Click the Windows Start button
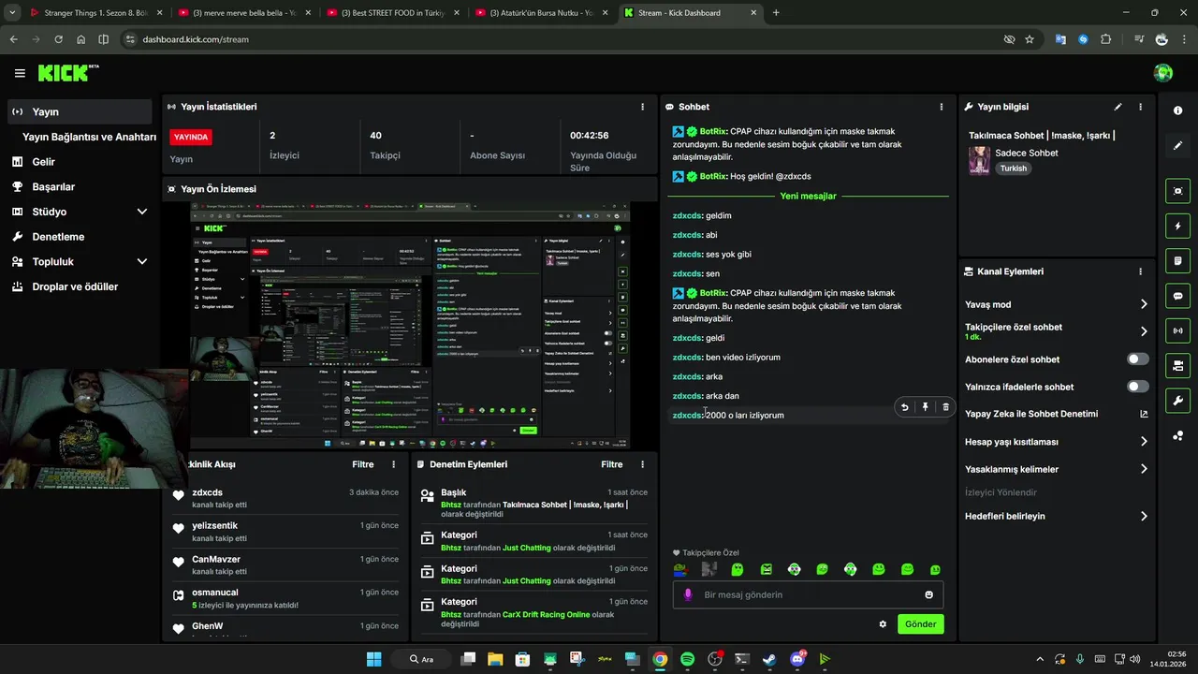 pyautogui.click(x=373, y=659)
